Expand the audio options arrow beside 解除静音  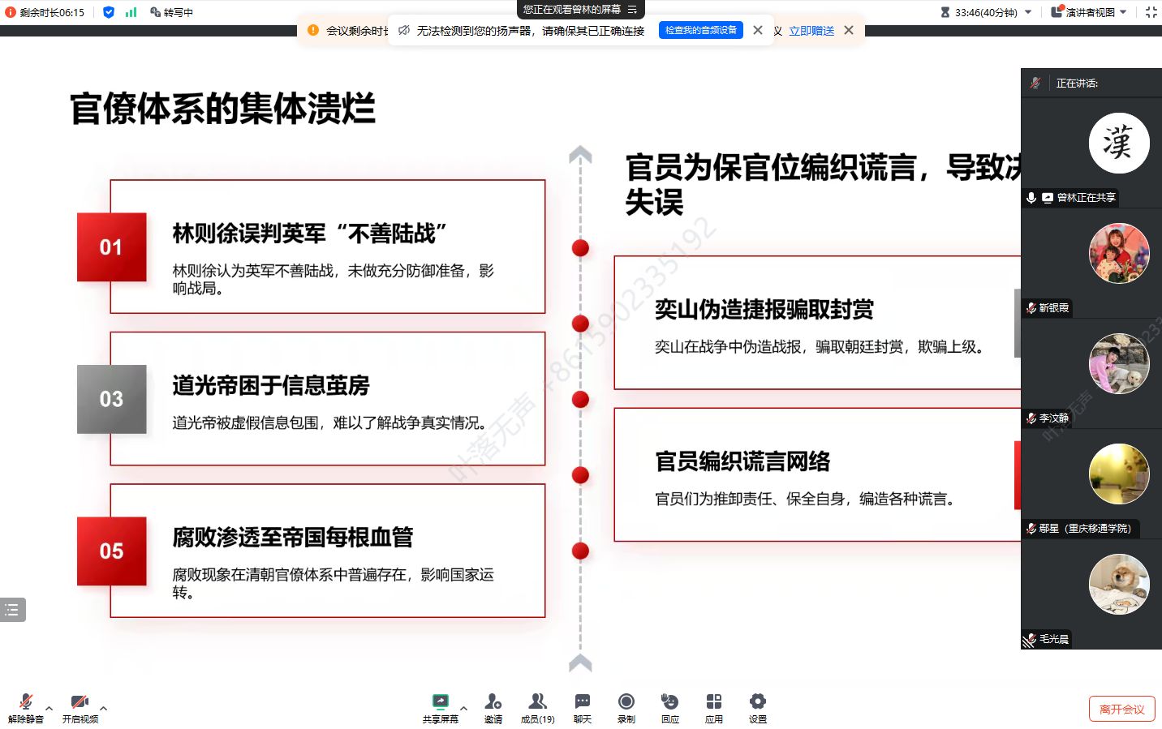pyautogui.click(x=49, y=708)
